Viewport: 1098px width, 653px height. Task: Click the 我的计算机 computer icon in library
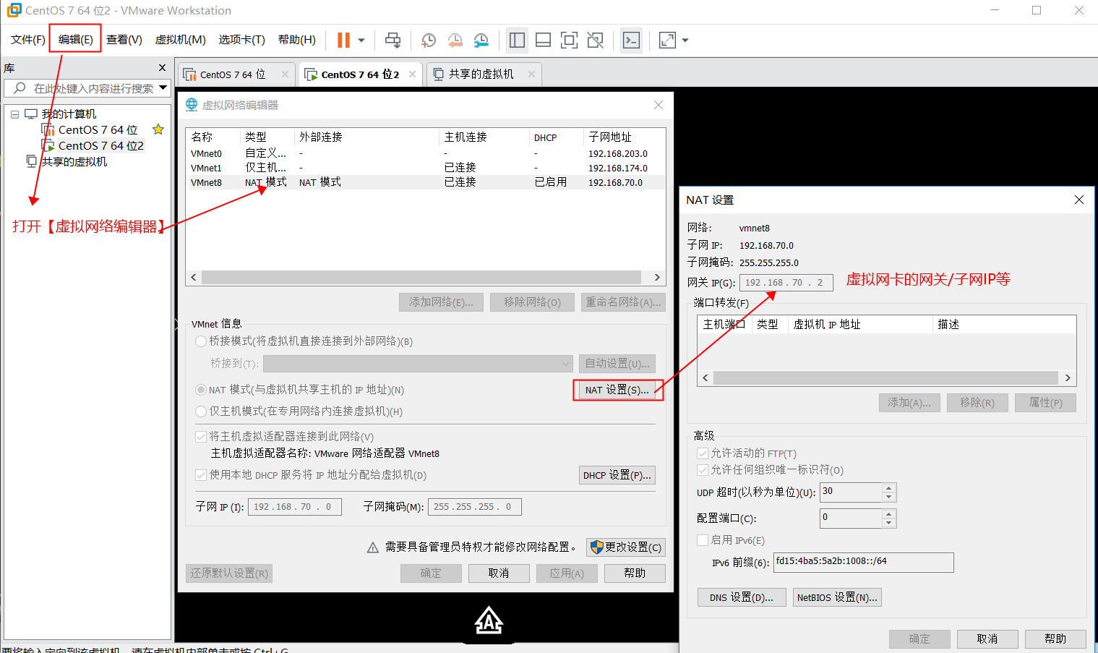click(x=31, y=114)
